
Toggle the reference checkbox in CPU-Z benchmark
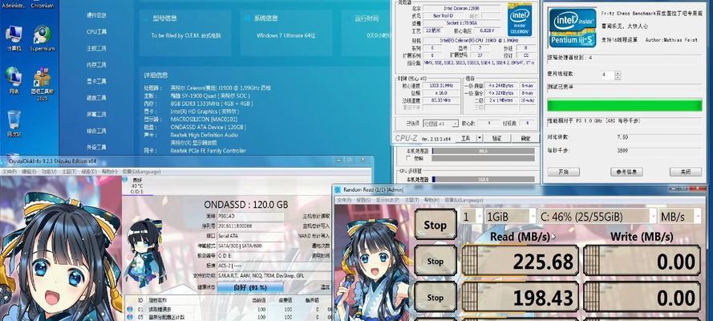(x=408, y=158)
